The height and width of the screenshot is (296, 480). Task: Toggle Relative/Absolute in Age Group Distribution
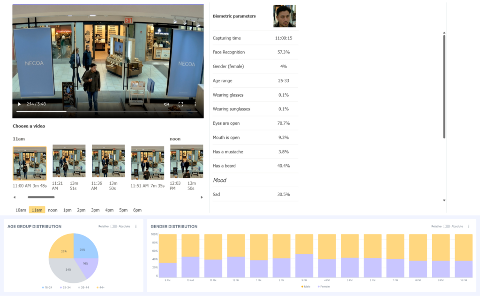(x=113, y=226)
